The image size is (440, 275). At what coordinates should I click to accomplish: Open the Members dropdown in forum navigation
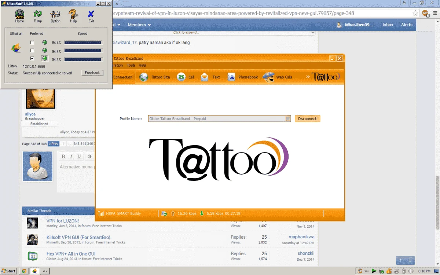coord(139,25)
